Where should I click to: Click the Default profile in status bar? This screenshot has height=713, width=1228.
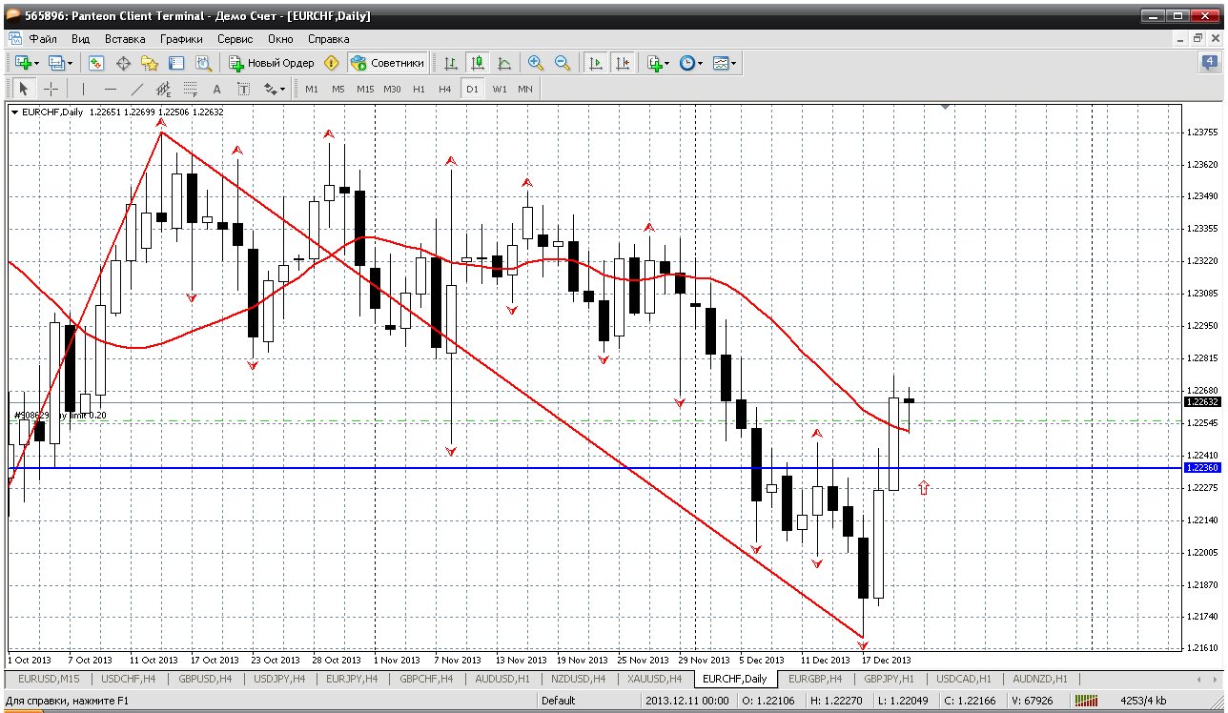tap(558, 701)
